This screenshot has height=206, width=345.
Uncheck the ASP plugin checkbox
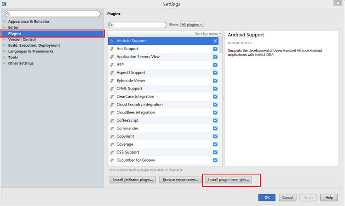(x=215, y=65)
